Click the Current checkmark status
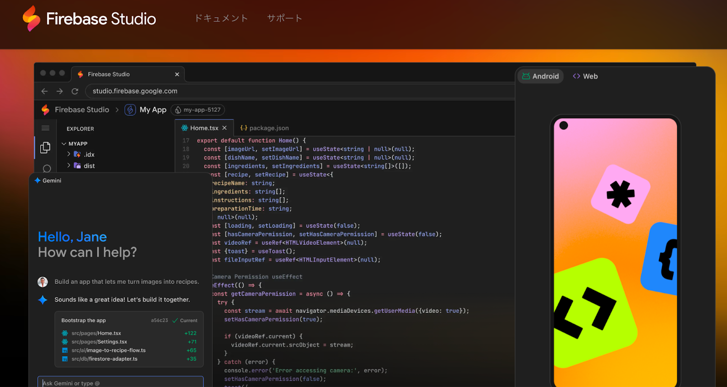This screenshot has height=387, width=727. [185, 320]
